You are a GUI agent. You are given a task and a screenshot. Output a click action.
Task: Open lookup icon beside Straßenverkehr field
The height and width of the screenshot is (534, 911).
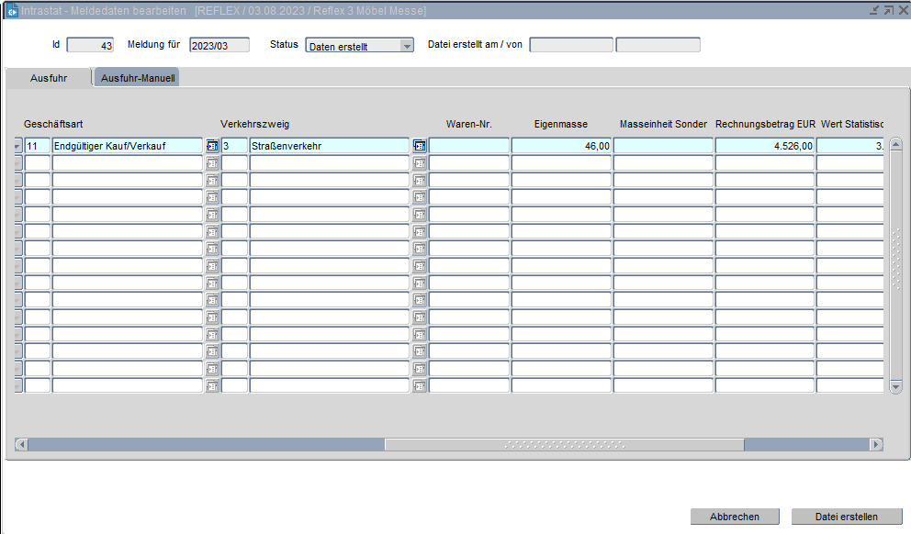419,146
